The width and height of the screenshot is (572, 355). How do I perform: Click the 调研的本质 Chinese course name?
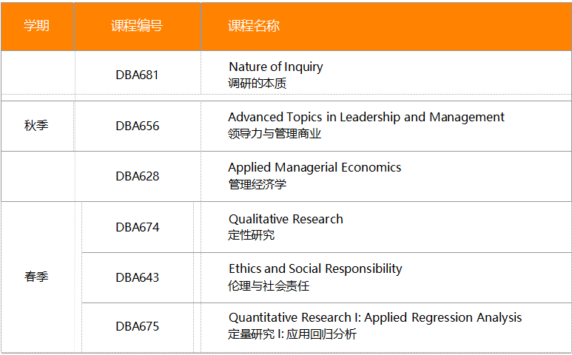tap(258, 84)
